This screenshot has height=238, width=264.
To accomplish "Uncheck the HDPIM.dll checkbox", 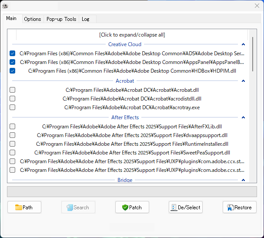I will click(x=13, y=71).
